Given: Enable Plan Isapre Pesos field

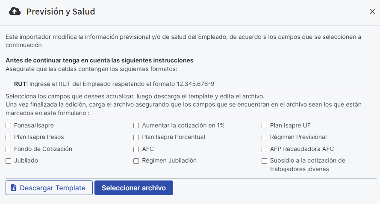Looking at the screenshot, I should pyautogui.click(x=9, y=137).
